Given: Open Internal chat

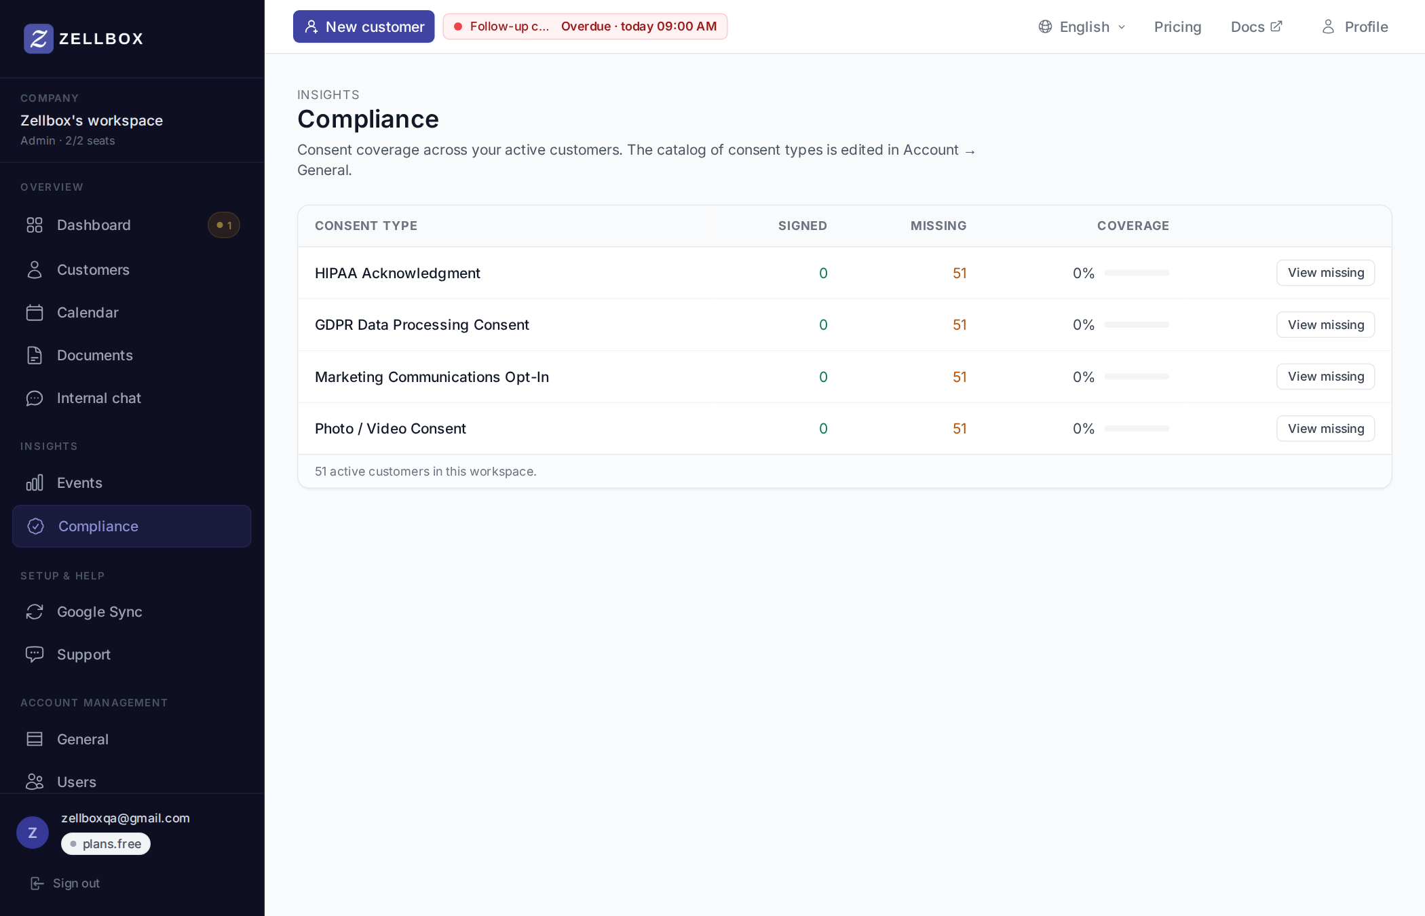Looking at the screenshot, I should [x=132, y=398].
